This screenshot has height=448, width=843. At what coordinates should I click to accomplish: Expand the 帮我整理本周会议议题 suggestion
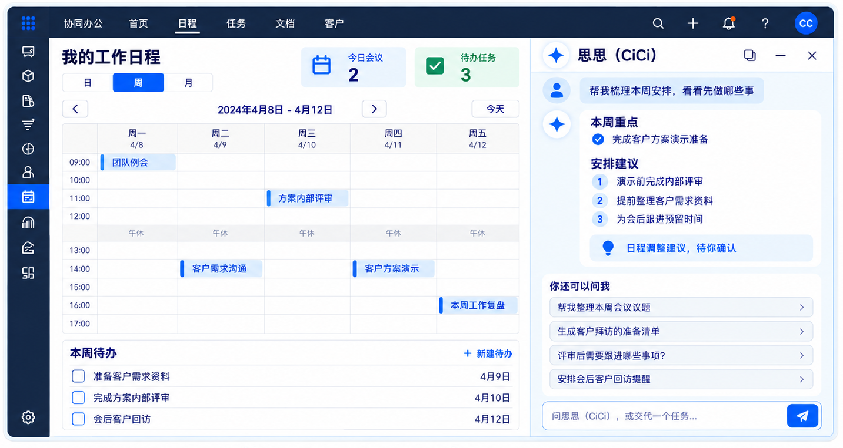coord(681,307)
